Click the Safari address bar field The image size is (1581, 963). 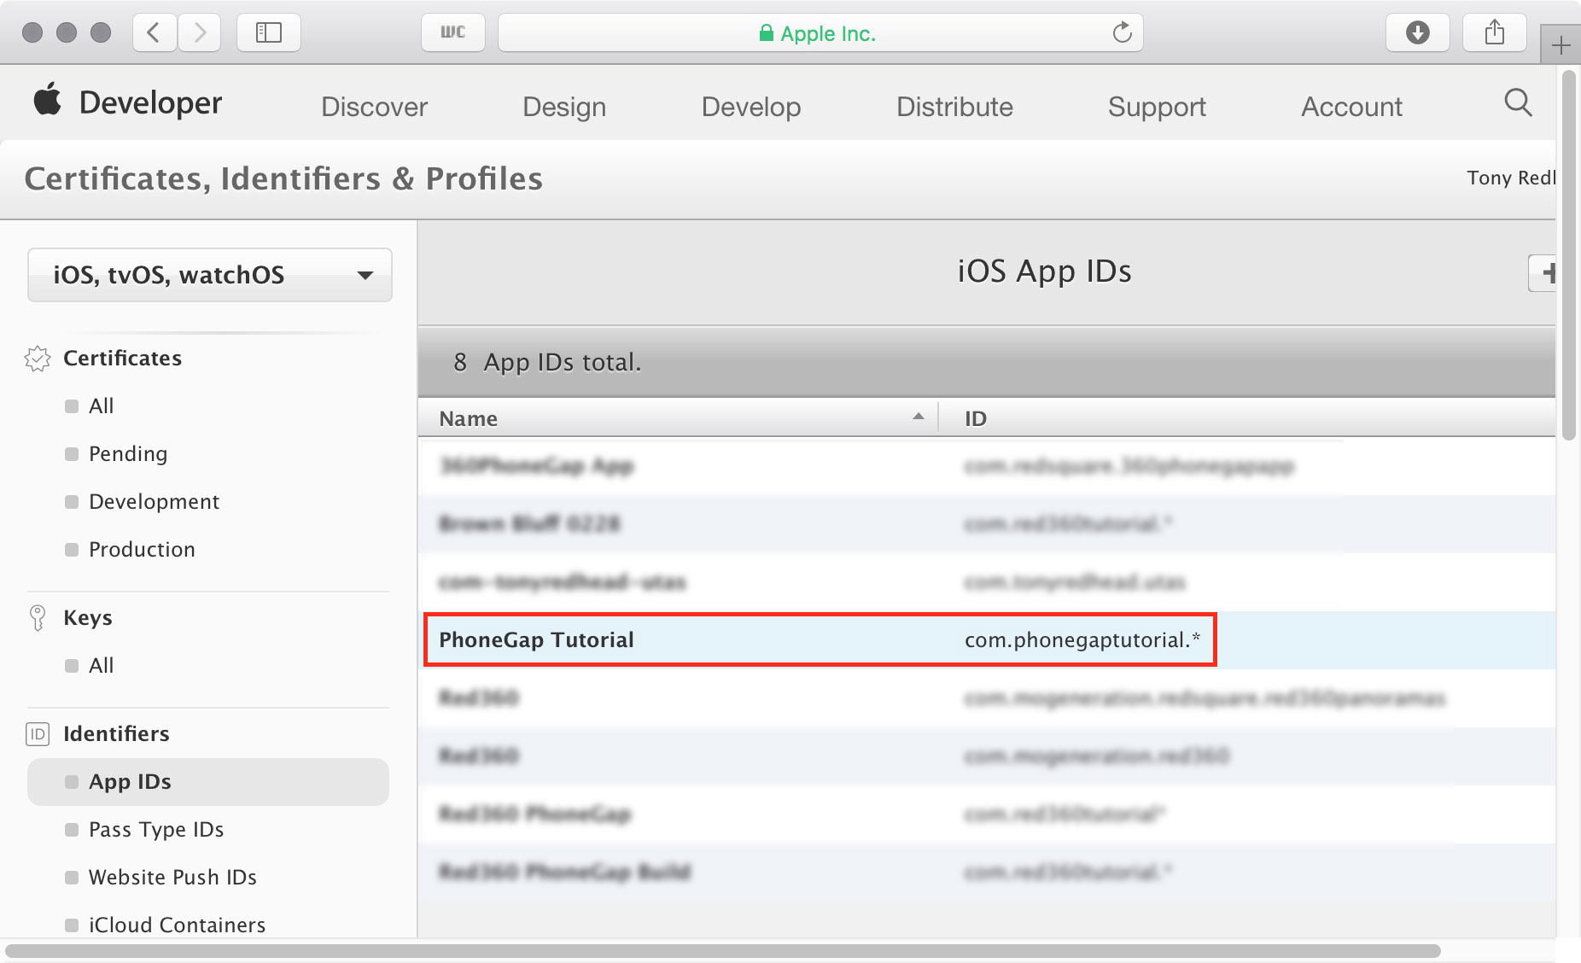(820, 32)
